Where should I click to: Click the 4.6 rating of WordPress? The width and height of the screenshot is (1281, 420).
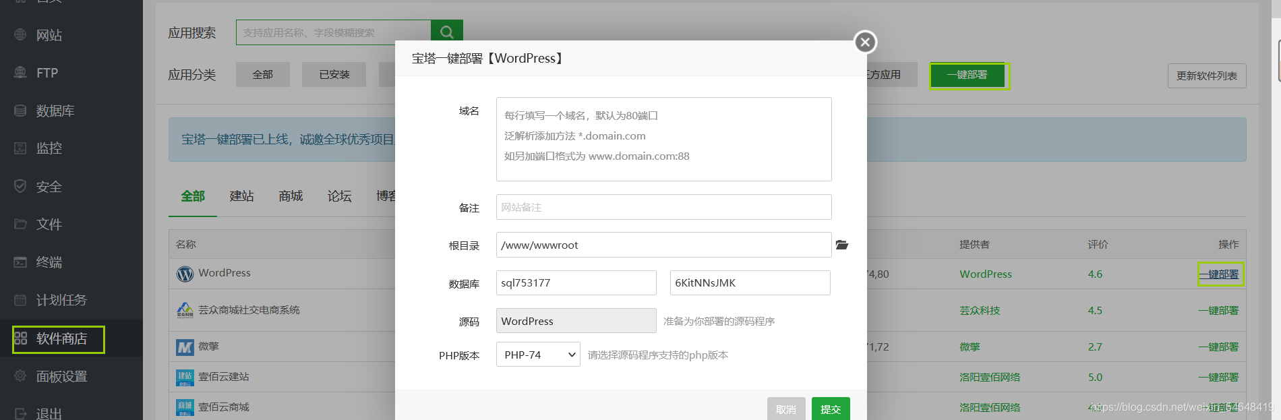[x=1095, y=274]
